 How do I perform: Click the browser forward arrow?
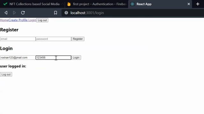coord(14,13)
